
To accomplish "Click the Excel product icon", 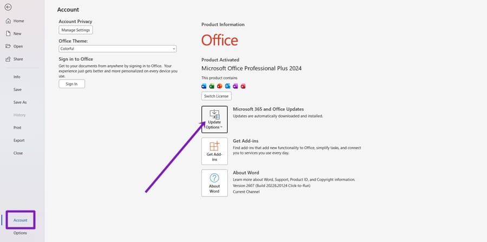I will (212, 86).
